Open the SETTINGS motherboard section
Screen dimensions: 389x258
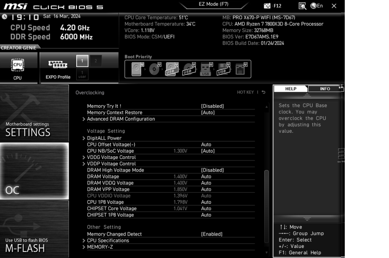(34, 113)
